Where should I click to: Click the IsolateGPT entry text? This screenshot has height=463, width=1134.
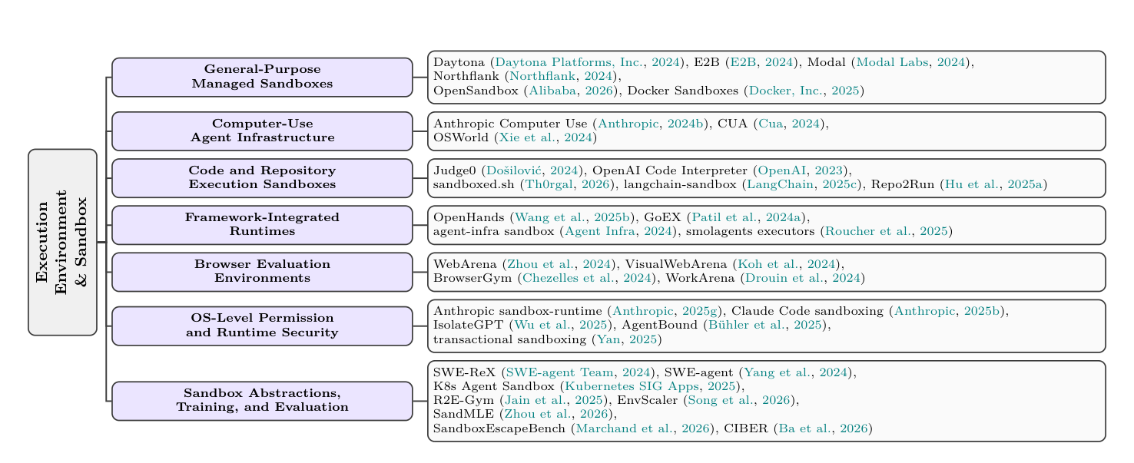[x=469, y=325]
